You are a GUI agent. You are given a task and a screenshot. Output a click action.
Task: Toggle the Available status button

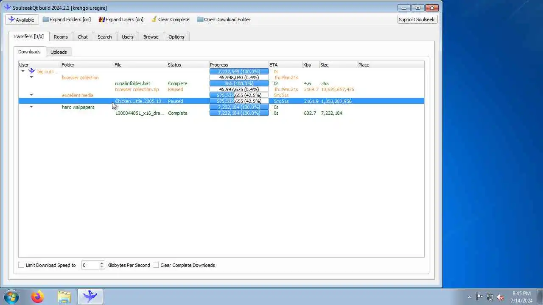[x=22, y=19]
